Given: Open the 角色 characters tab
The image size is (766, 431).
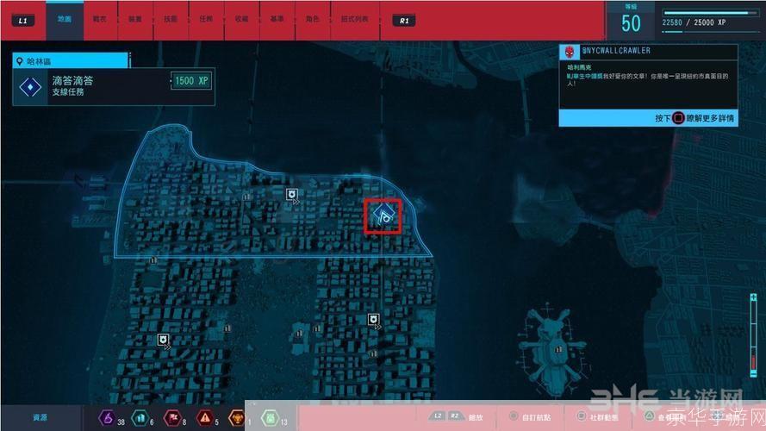Looking at the screenshot, I should click(313, 20).
